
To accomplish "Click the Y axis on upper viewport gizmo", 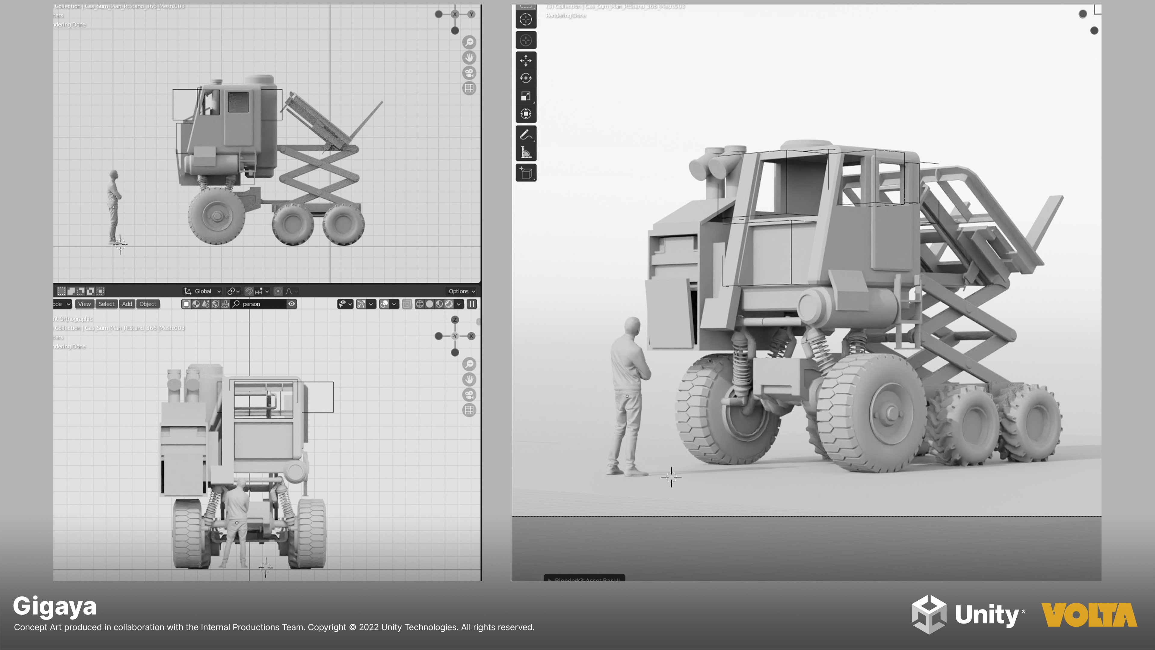I will pos(471,14).
